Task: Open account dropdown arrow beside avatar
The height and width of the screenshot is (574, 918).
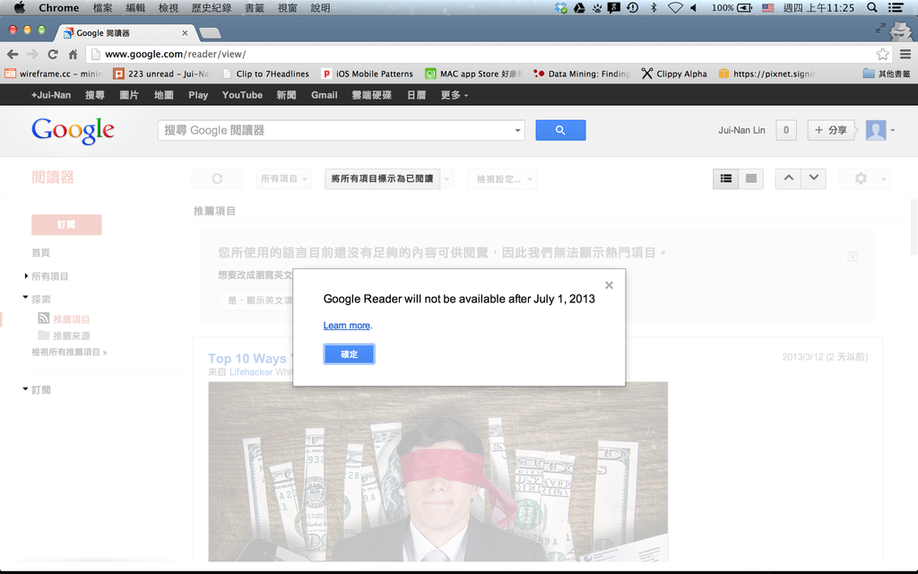Action: [x=893, y=131]
